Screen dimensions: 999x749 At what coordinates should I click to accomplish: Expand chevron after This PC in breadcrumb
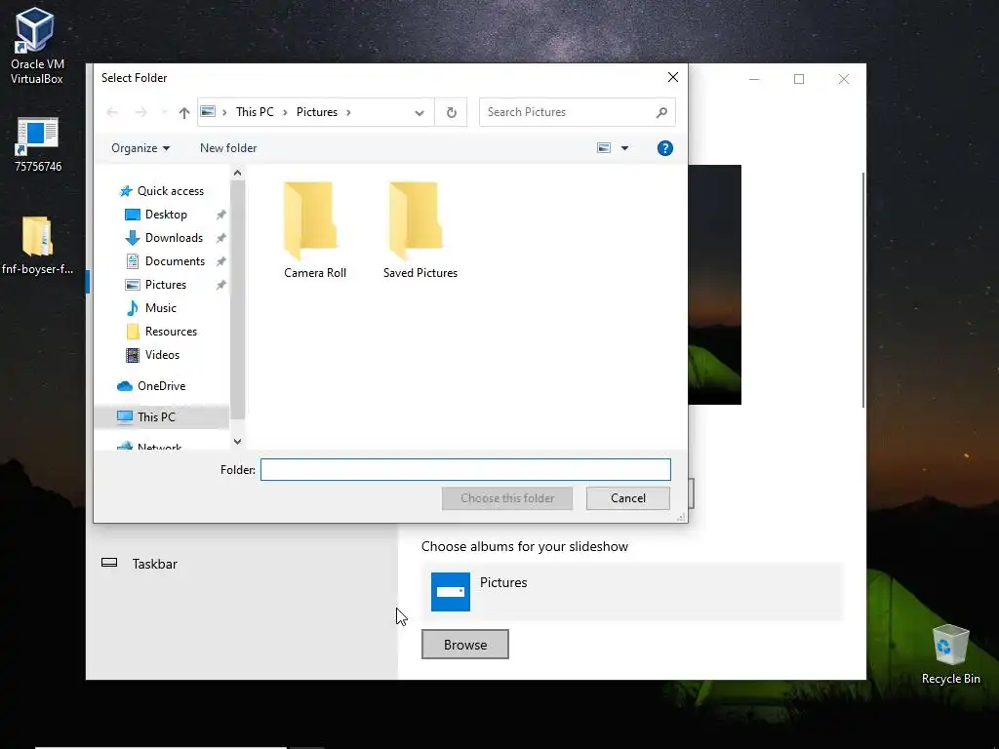point(285,113)
